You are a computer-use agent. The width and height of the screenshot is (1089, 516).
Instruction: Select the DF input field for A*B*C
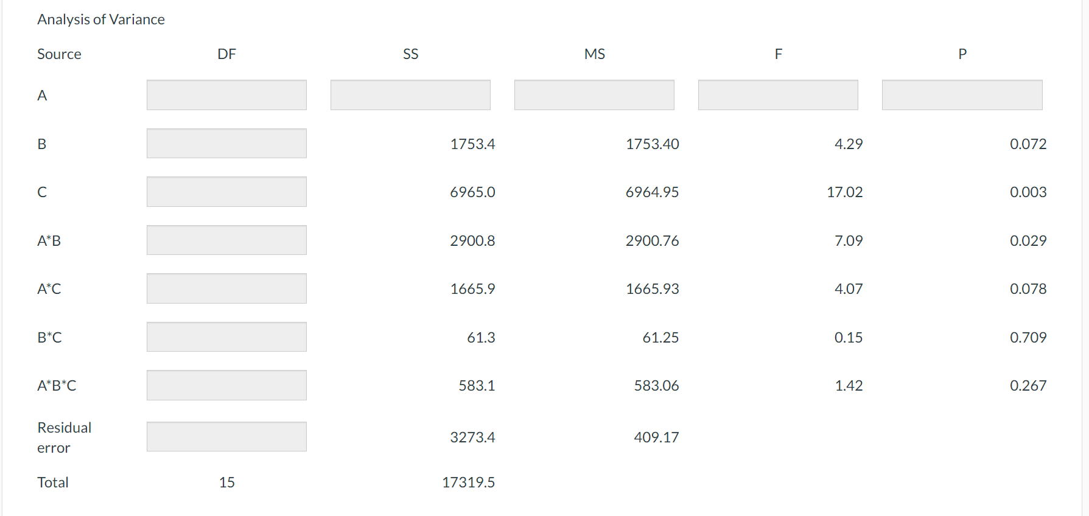[226, 385]
